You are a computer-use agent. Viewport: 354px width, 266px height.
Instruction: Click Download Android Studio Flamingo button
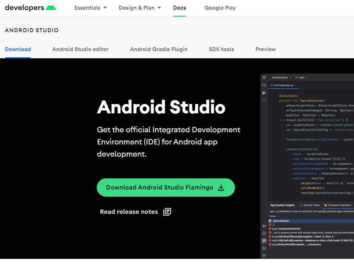[166, 187]
